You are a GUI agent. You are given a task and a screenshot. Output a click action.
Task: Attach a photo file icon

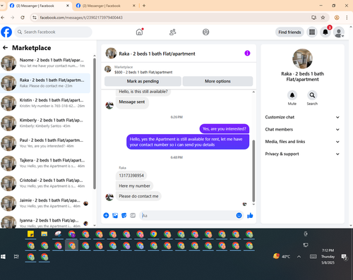pyautogui.click(x=115, y=215)
